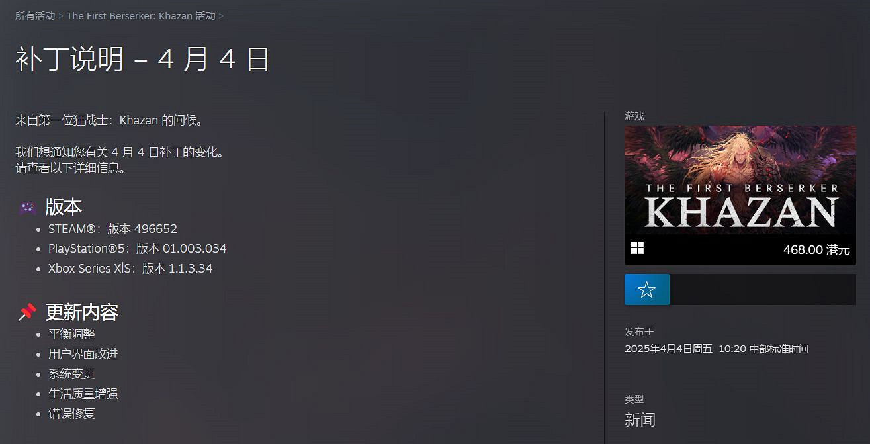870x444 pixels.
Task: Click the publish date 2025年4月4日周五 text
Action: point(669,349)
